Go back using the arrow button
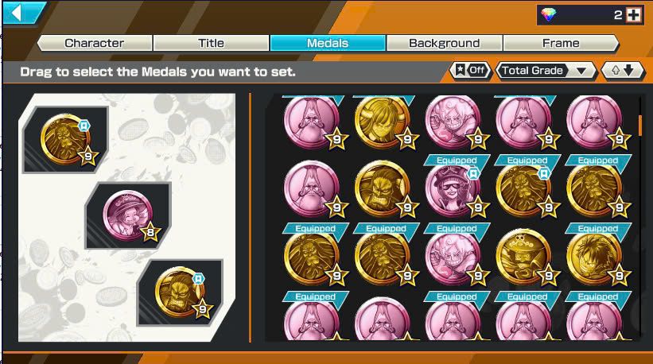The image size is (653, 364). 21,13
